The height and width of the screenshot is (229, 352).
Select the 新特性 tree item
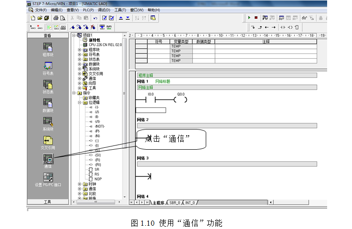click(94, 40)
